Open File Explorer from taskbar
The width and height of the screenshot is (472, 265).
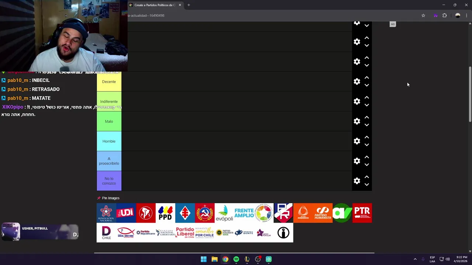(x=214, y=259)
